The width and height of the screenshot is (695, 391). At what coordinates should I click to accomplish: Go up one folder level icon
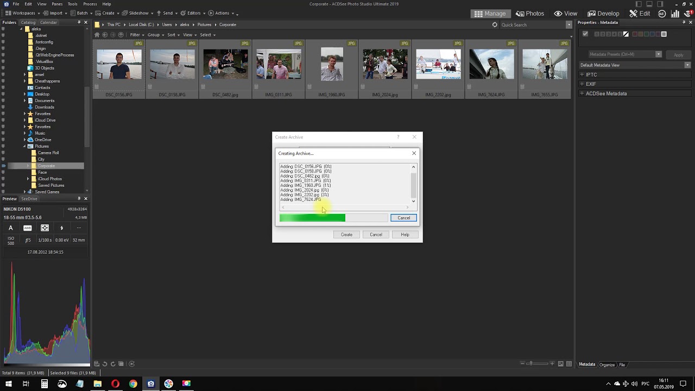121,35
